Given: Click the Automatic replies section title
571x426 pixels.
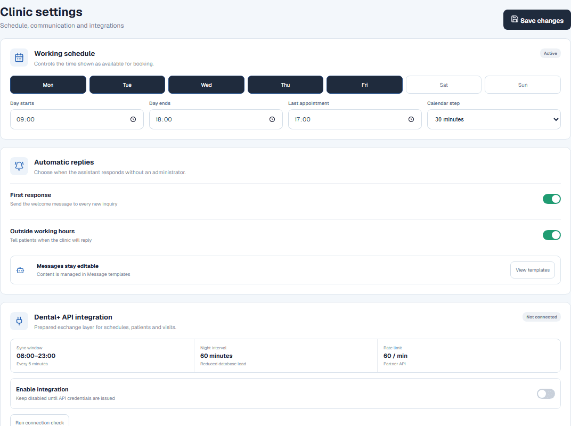Looking at the screenshot, I should (x=64, y=162).
